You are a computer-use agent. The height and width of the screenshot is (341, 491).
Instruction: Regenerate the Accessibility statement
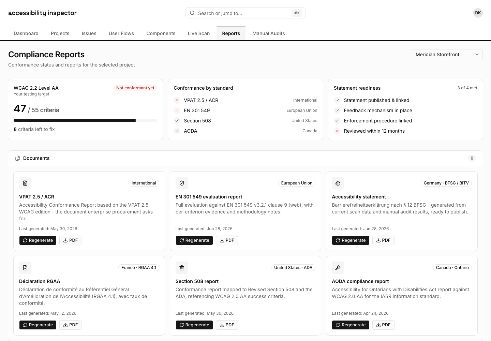point(351,240)
